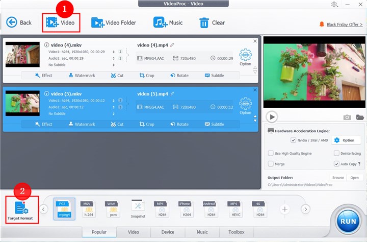Enable Use High Quality Engine
The height and width of the screenshot is (242, 367).
271,153
